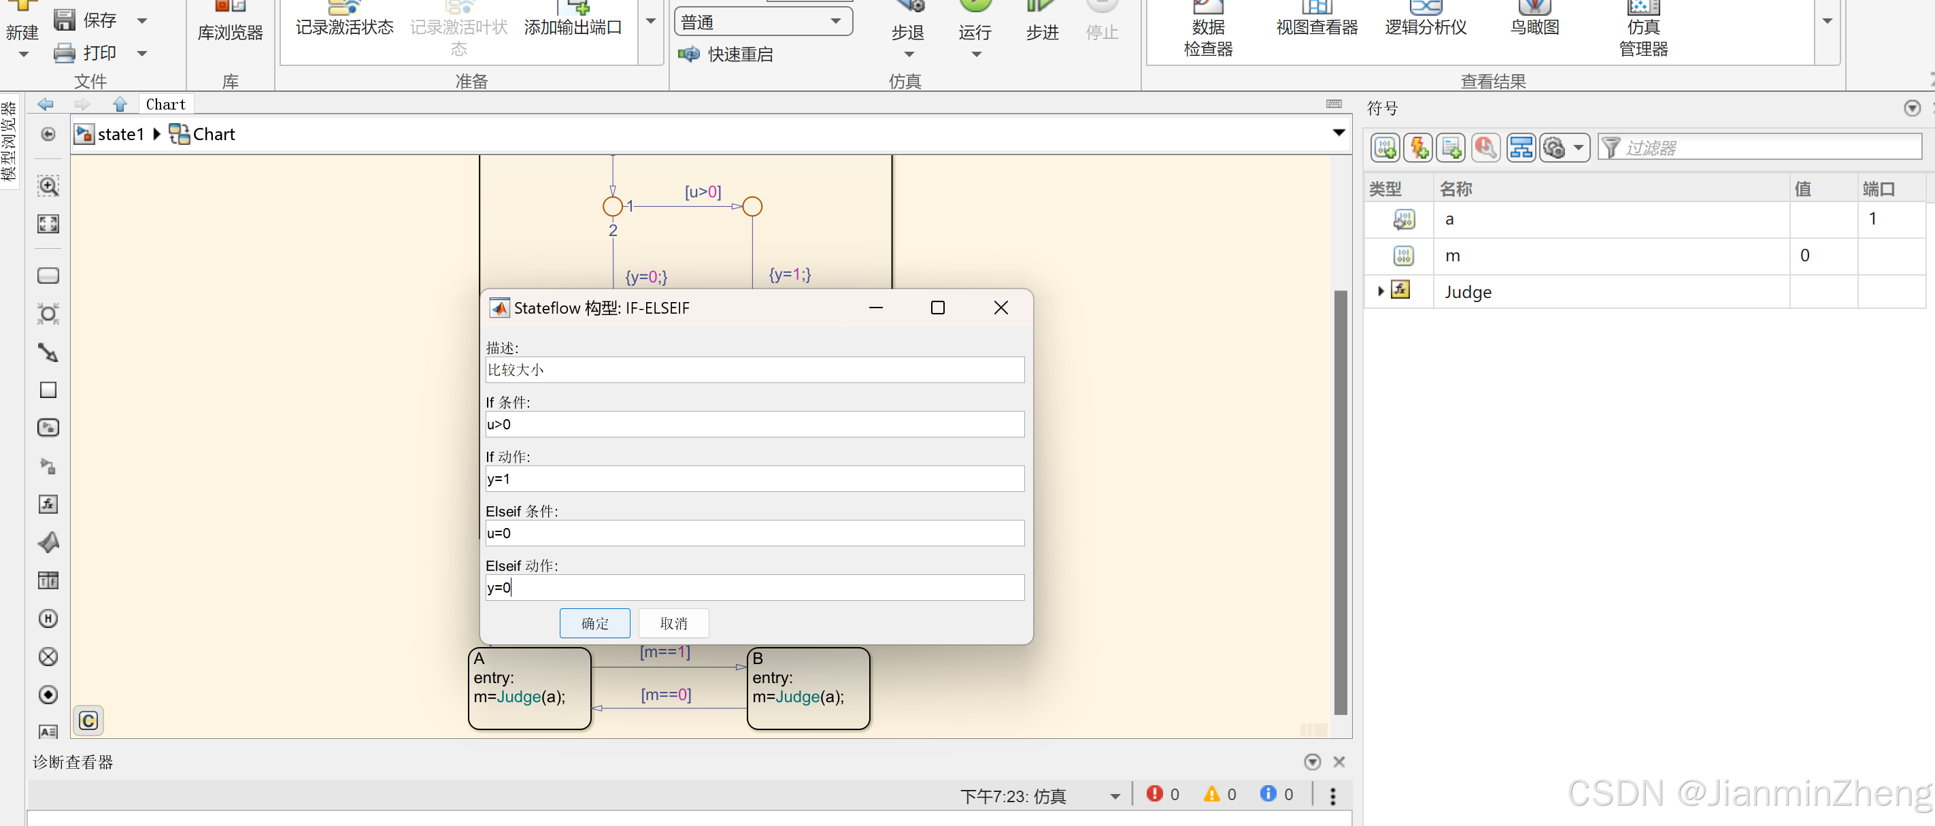Viewport: 1935px width, 826px height.
Task: Click the vertical canvas scrollbar
Action: (x=1340, y=502)
